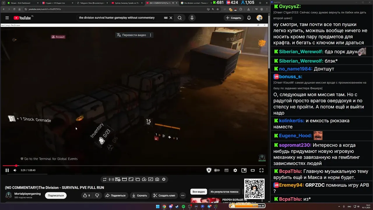Open Chrome from the taskbar
The width and height of the screenshot is (373, 210).
click(x=164, y=206)
